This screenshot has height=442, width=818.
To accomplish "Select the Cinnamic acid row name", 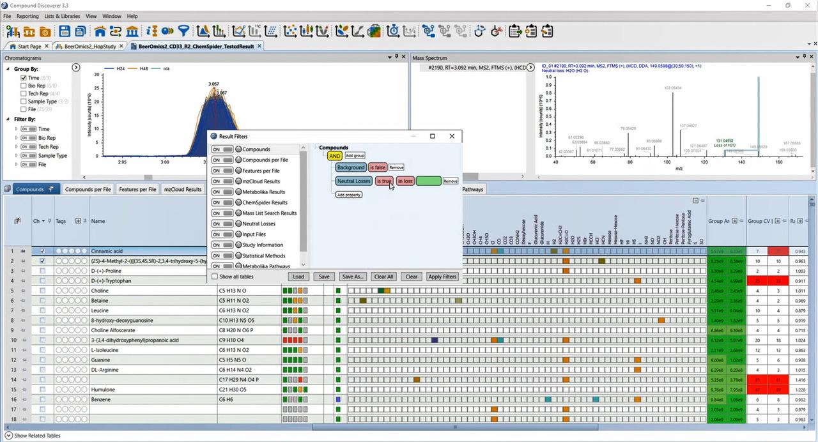I will pos(108,251).
